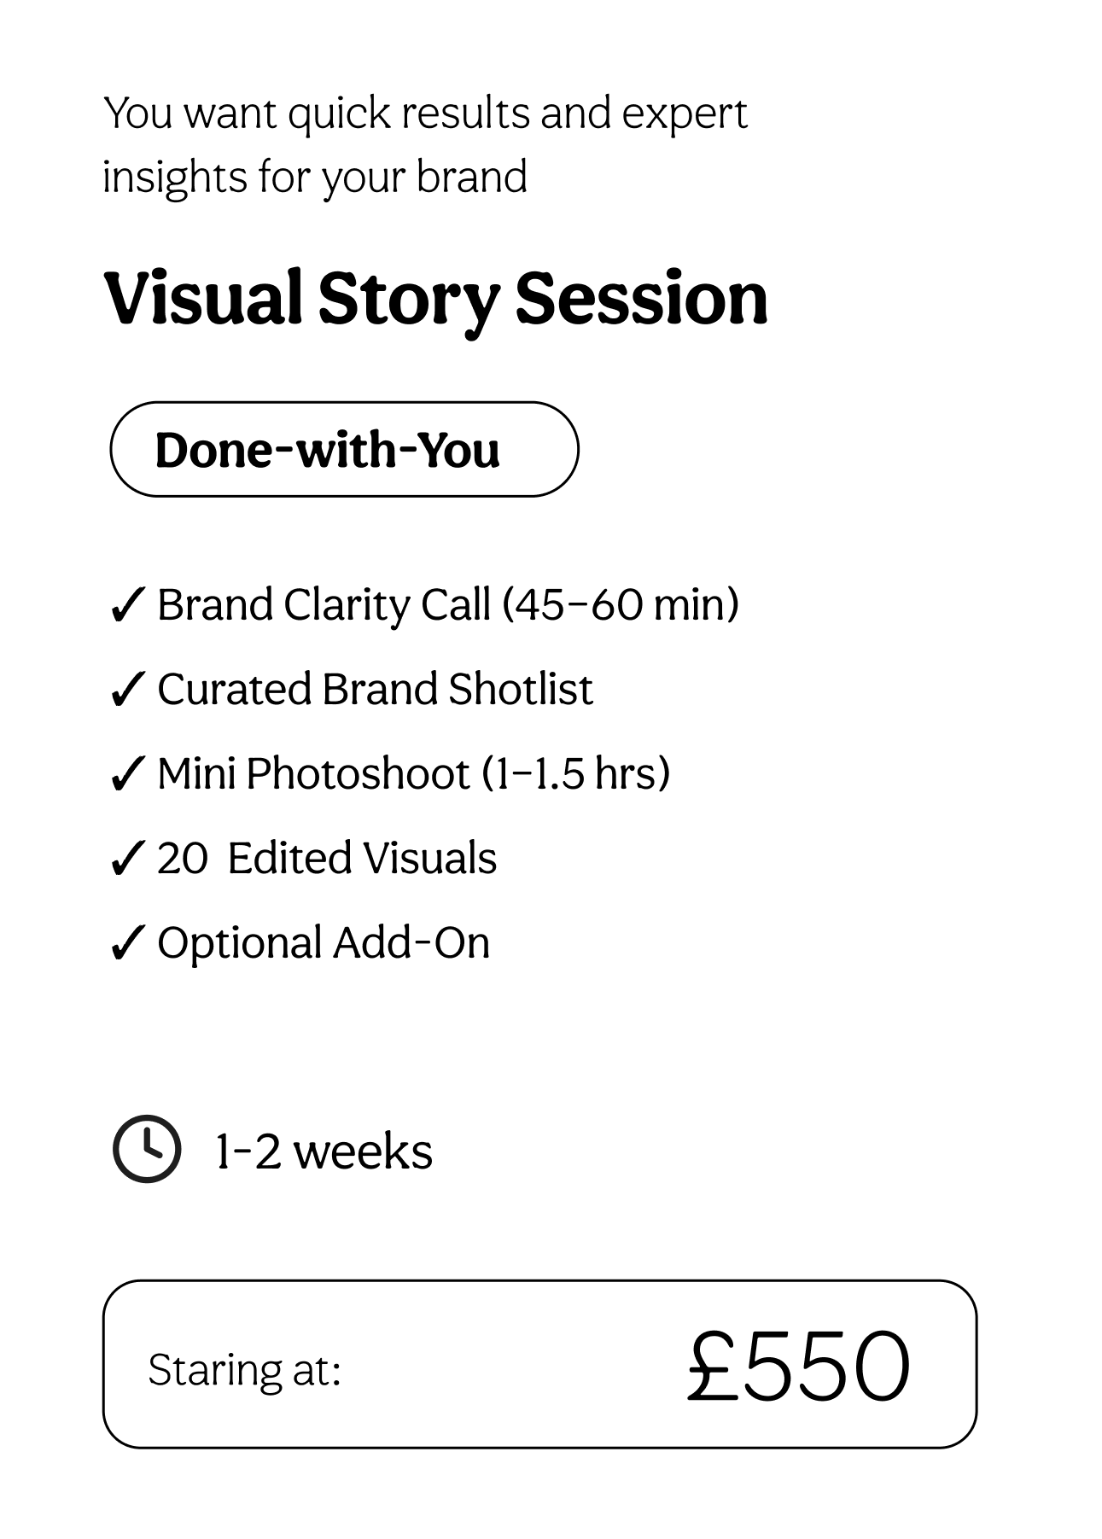Click the Visual Story Session heading
This screenshot has width=1102, height=1539.
pyautogui.click(x=435, y=299)
